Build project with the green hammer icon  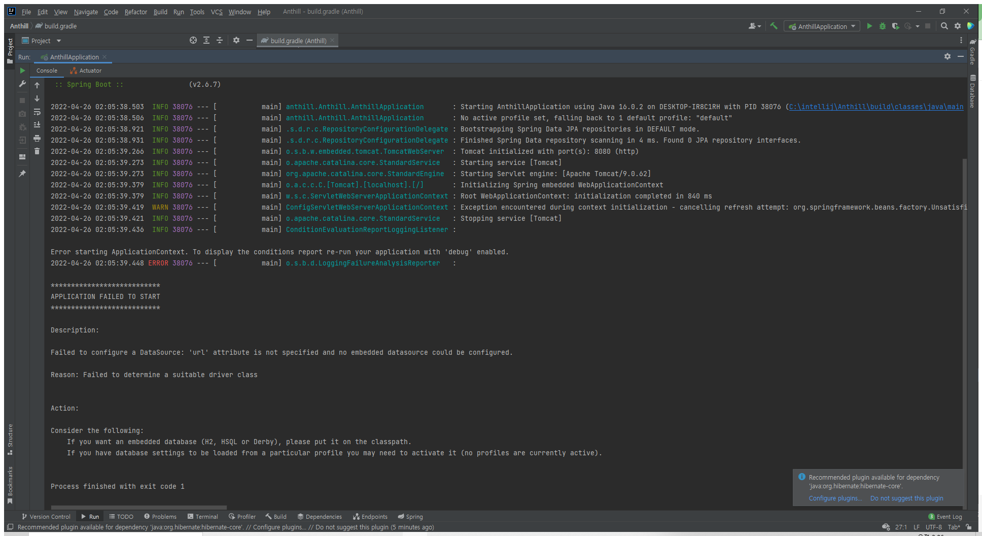click(774, 26)
